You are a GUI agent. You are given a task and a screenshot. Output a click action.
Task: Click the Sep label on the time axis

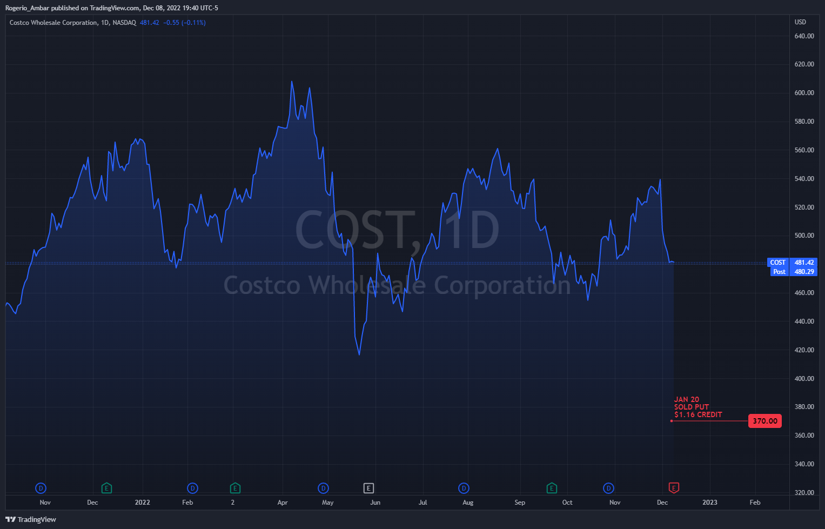tap(520, 503)
